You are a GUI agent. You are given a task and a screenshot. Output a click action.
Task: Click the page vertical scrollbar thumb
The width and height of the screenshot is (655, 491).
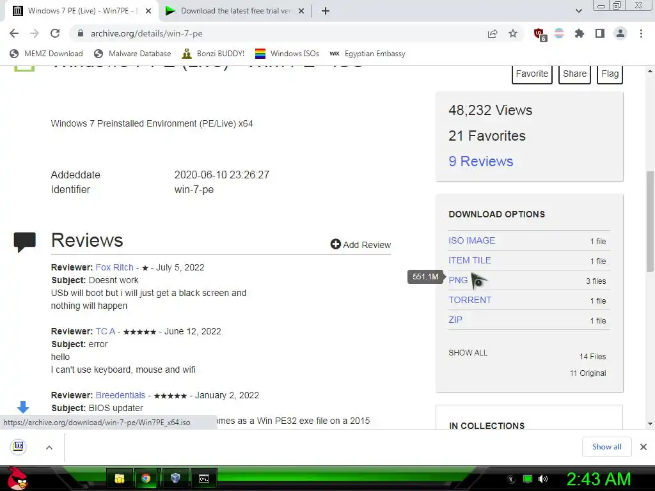[650, 221]
